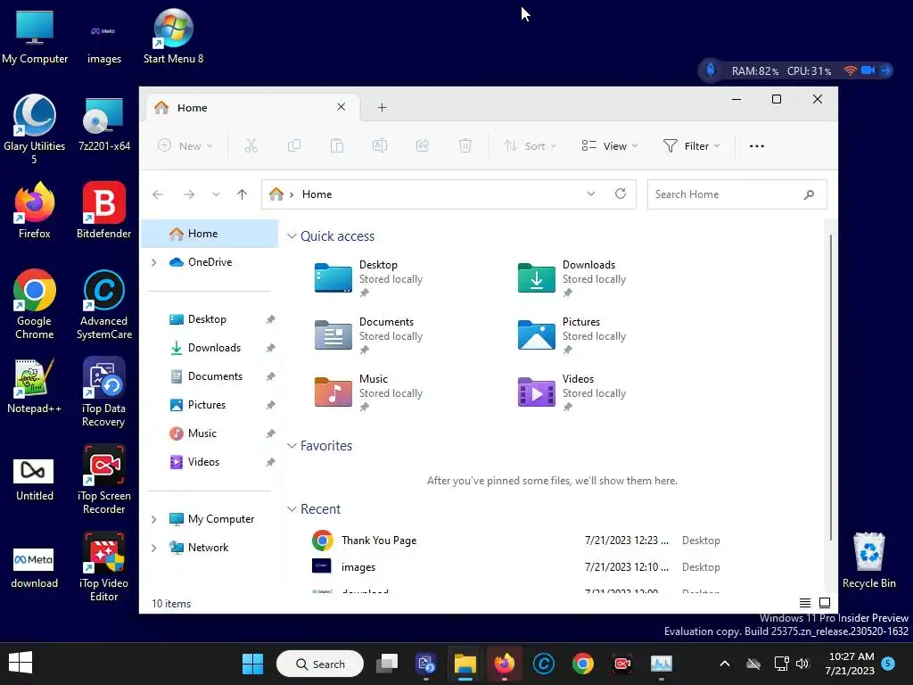Switch to large thumbnails view icon in status bar
This screenshot has width=913, height=685.
click(825, 603)
